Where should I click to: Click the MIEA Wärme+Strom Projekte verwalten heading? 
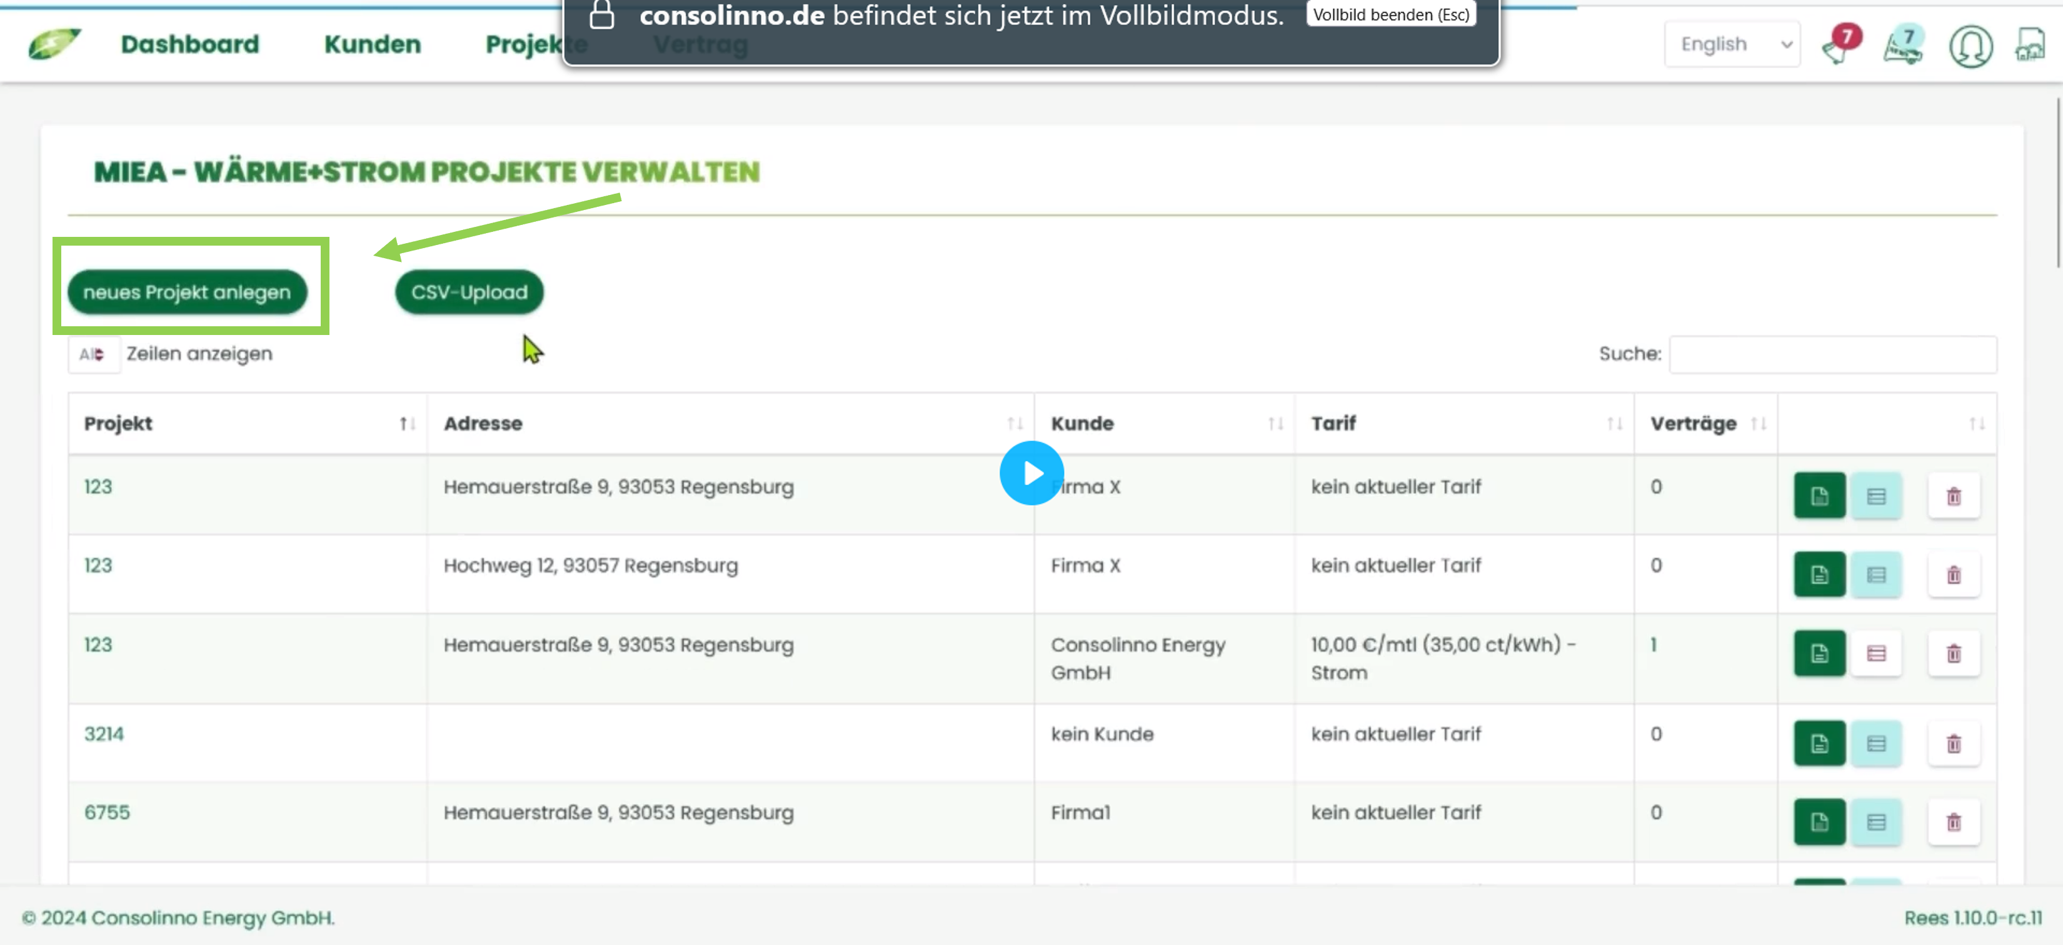click(427, 171)
